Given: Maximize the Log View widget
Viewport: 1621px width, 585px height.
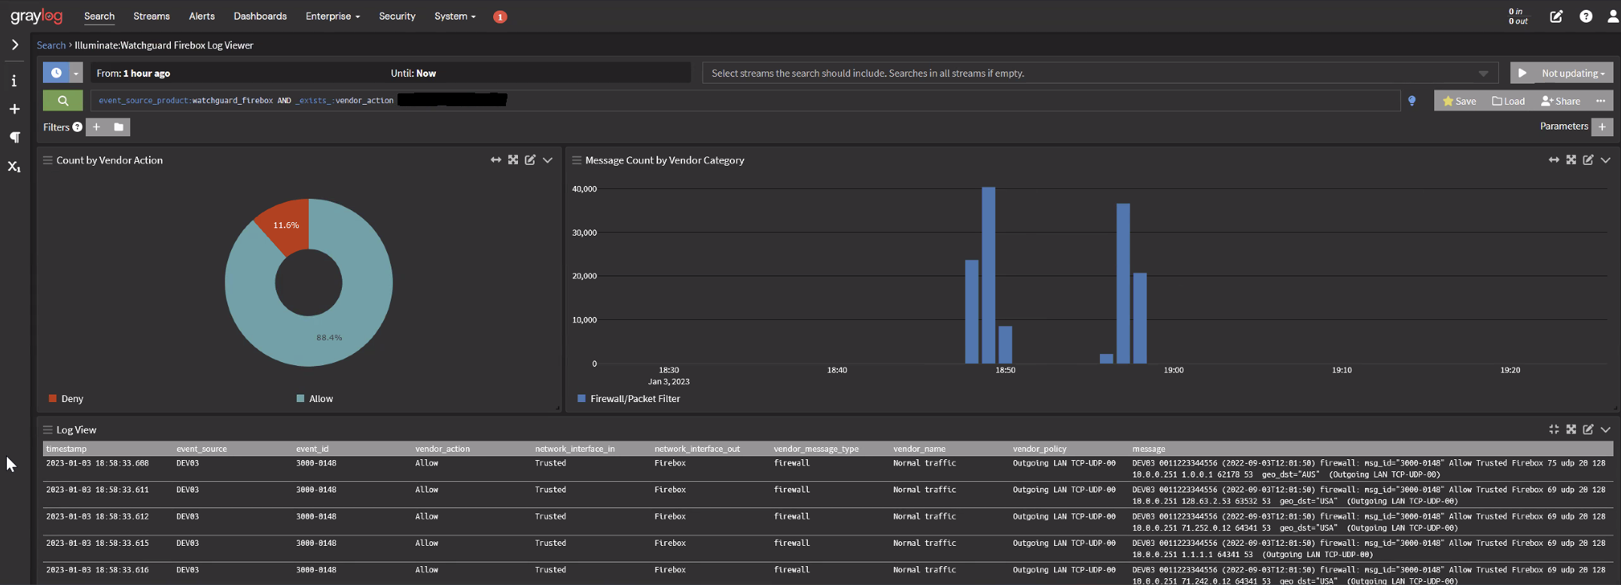Looking at the screenshot, I should (1571, 429).
